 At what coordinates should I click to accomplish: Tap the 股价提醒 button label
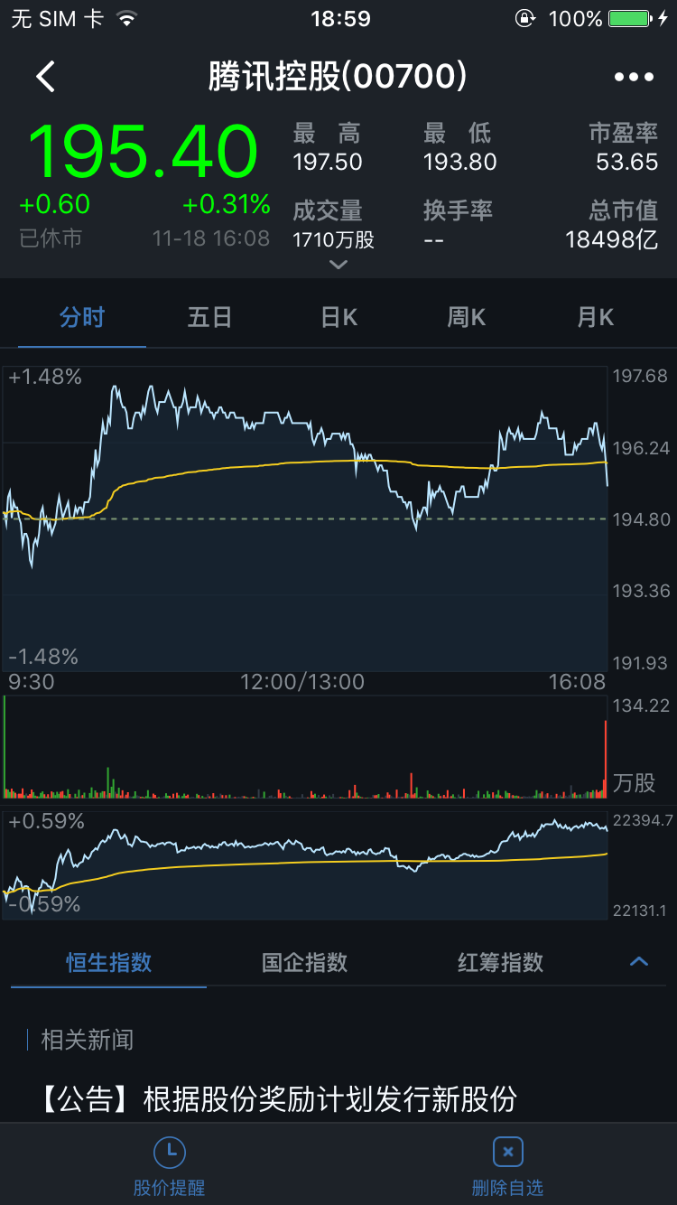click(x=169, y=1187)
